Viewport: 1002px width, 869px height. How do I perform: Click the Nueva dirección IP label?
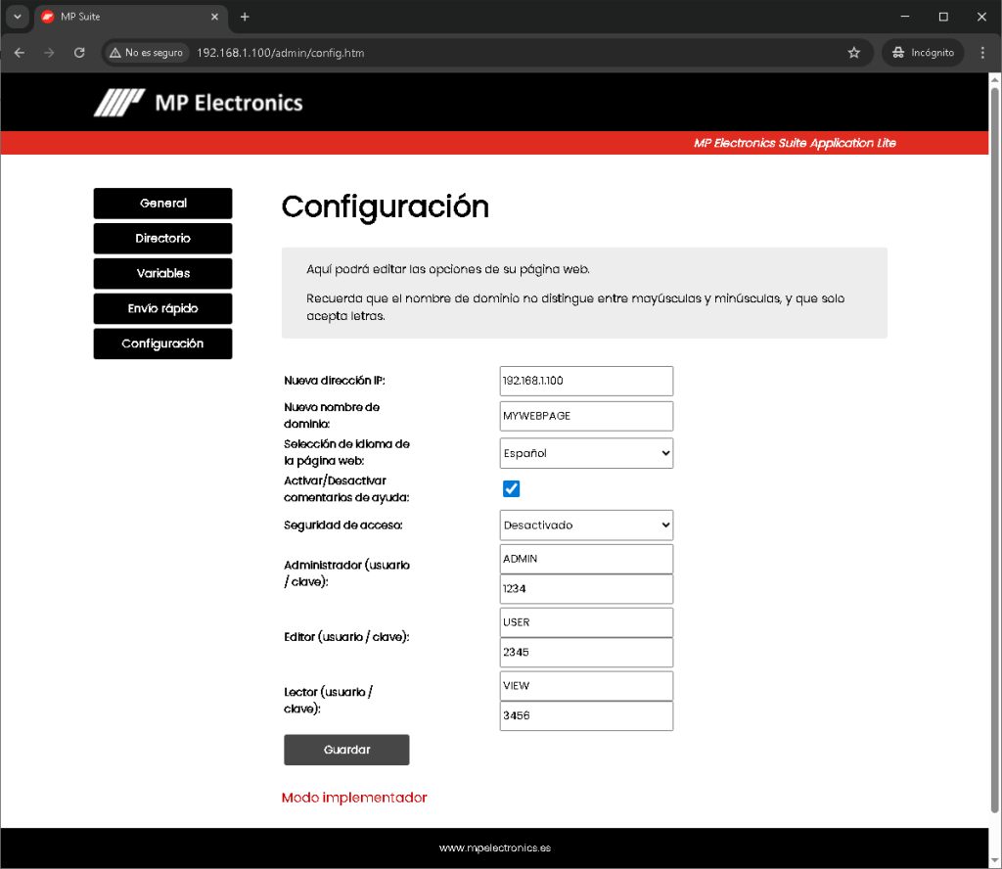[335, 381]
